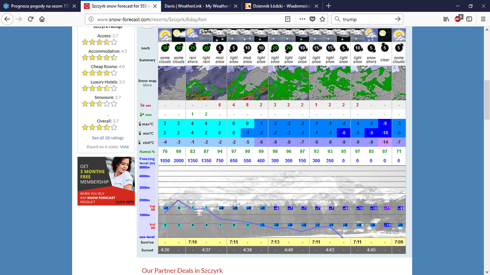
Task: Close the Davis WeatherLink tab
Action: tap(236, 6)
